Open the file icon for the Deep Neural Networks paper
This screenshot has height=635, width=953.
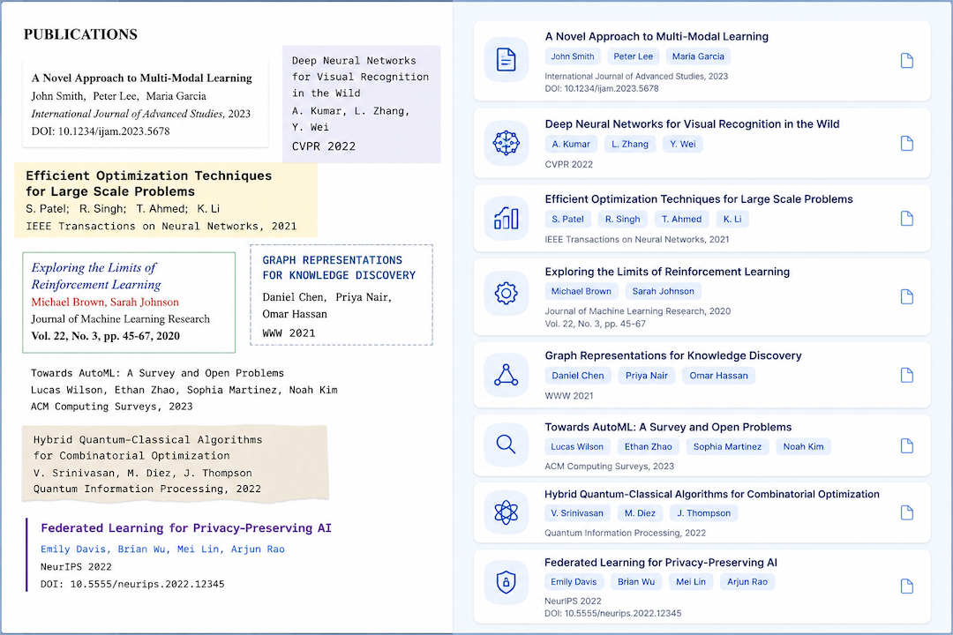[906, 144]
